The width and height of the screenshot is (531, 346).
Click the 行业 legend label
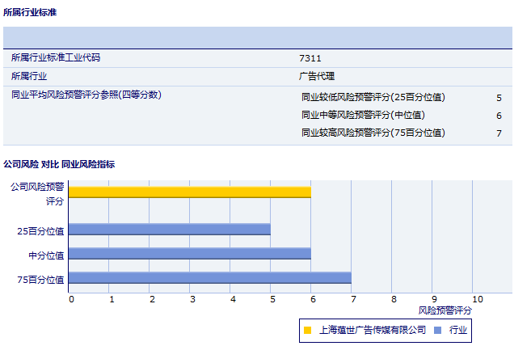(x=458, y=330)
